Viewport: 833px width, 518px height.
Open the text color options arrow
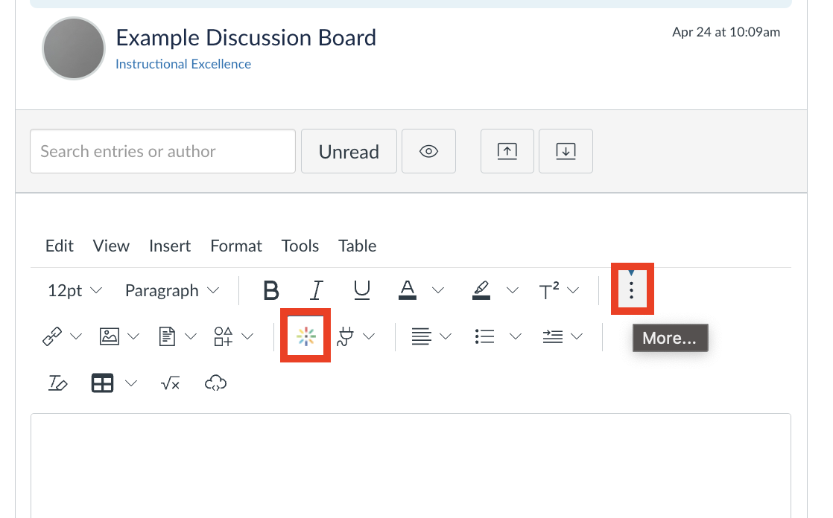tap(438, 290)
